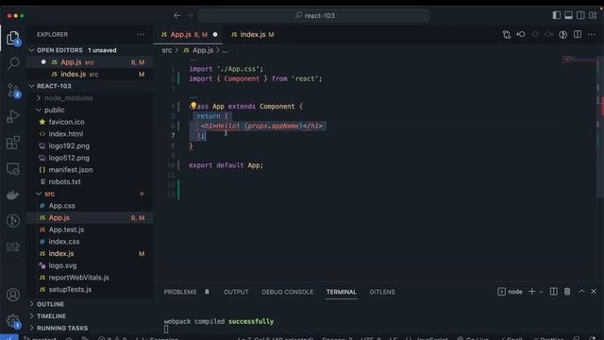Image resolution: width=604 pixels, height=340 pixels.
Task: Open the OUTPUT panel tab
Action: (236, 292)
